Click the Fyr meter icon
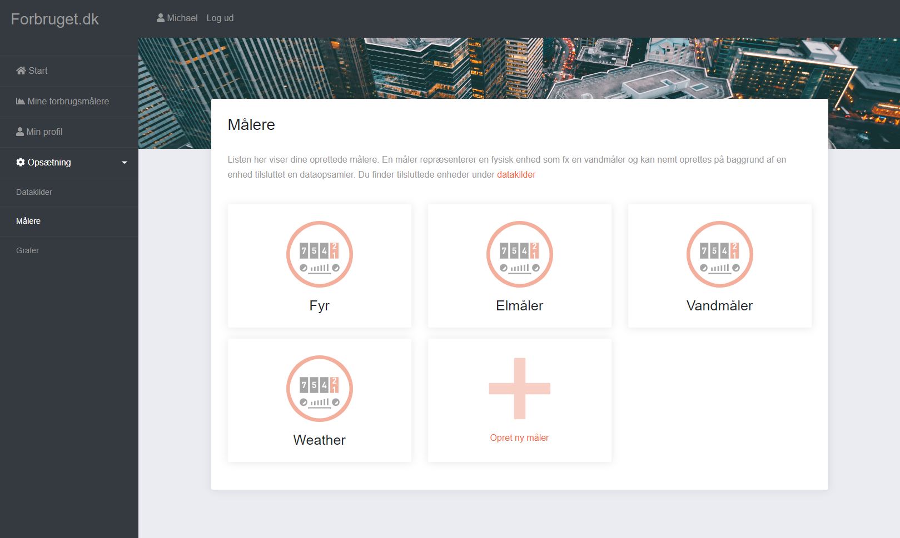900x538 pixels. point(319,254)
